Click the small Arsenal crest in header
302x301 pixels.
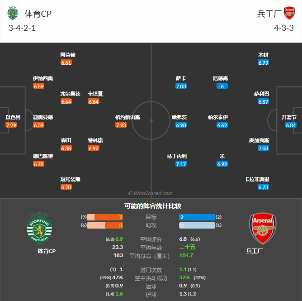(x=289, y=13)
